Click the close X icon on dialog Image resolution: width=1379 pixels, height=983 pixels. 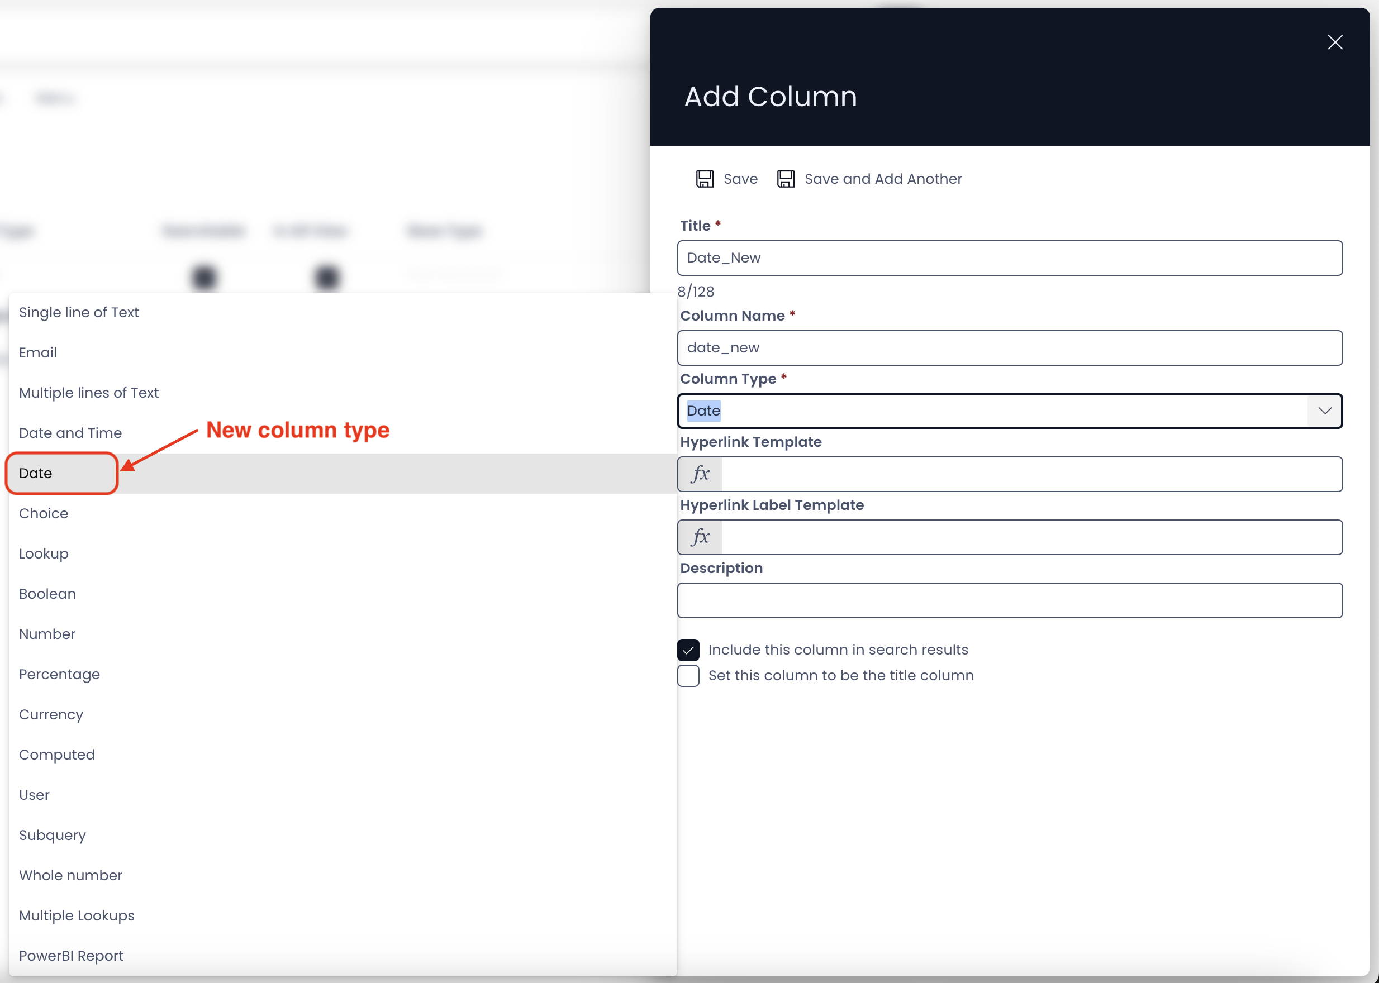(x=1337, y=42)
